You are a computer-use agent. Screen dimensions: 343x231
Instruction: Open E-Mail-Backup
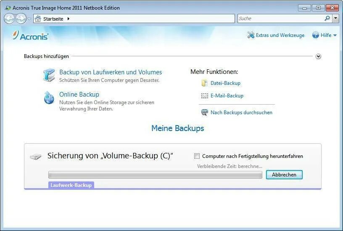point(227,96)
